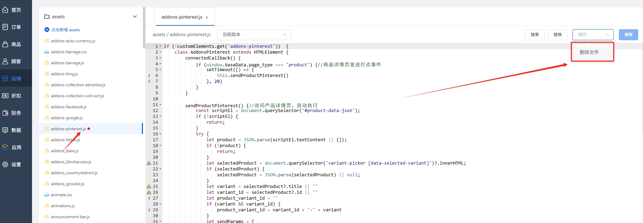
Task: Open the 当前版本 version dropdown
Action: coord(254,35)
